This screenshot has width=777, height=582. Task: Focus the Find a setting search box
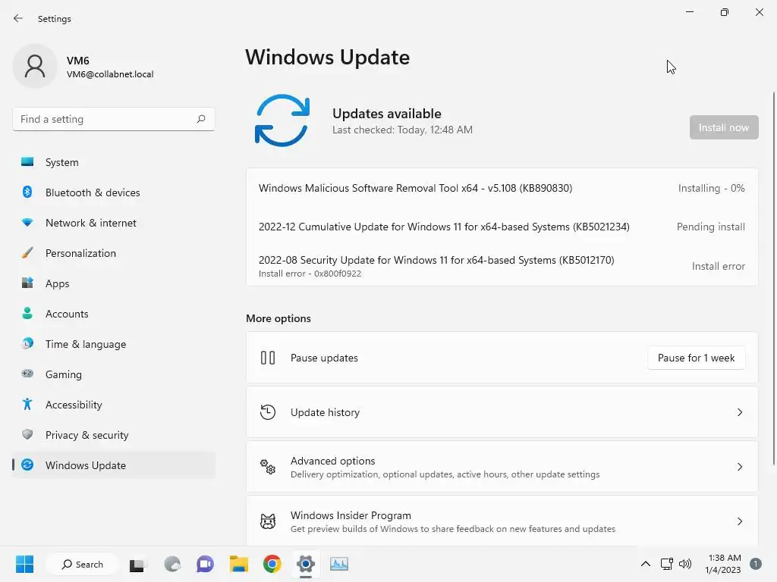pyautogui.click(x=114, y=119)
